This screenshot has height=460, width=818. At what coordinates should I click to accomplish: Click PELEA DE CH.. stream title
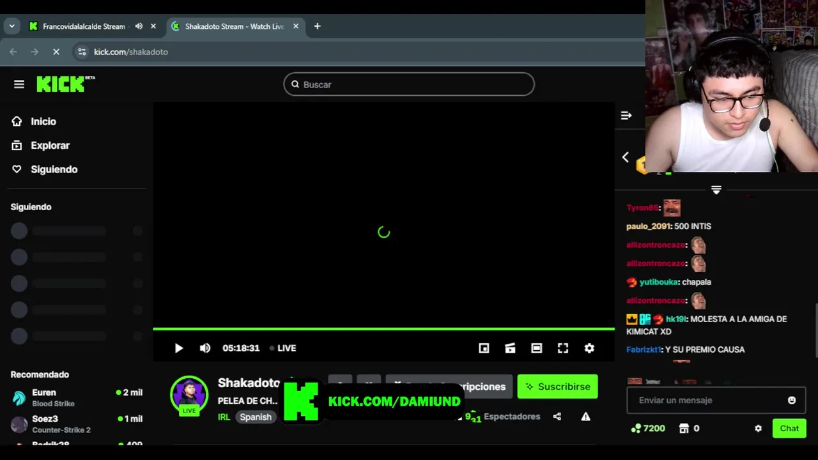[248, 401]
